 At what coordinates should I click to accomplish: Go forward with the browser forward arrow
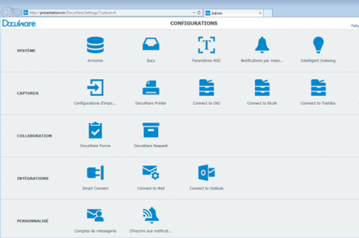point(17,12)
